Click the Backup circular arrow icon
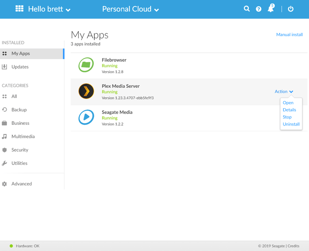 [x=4, y=109]
